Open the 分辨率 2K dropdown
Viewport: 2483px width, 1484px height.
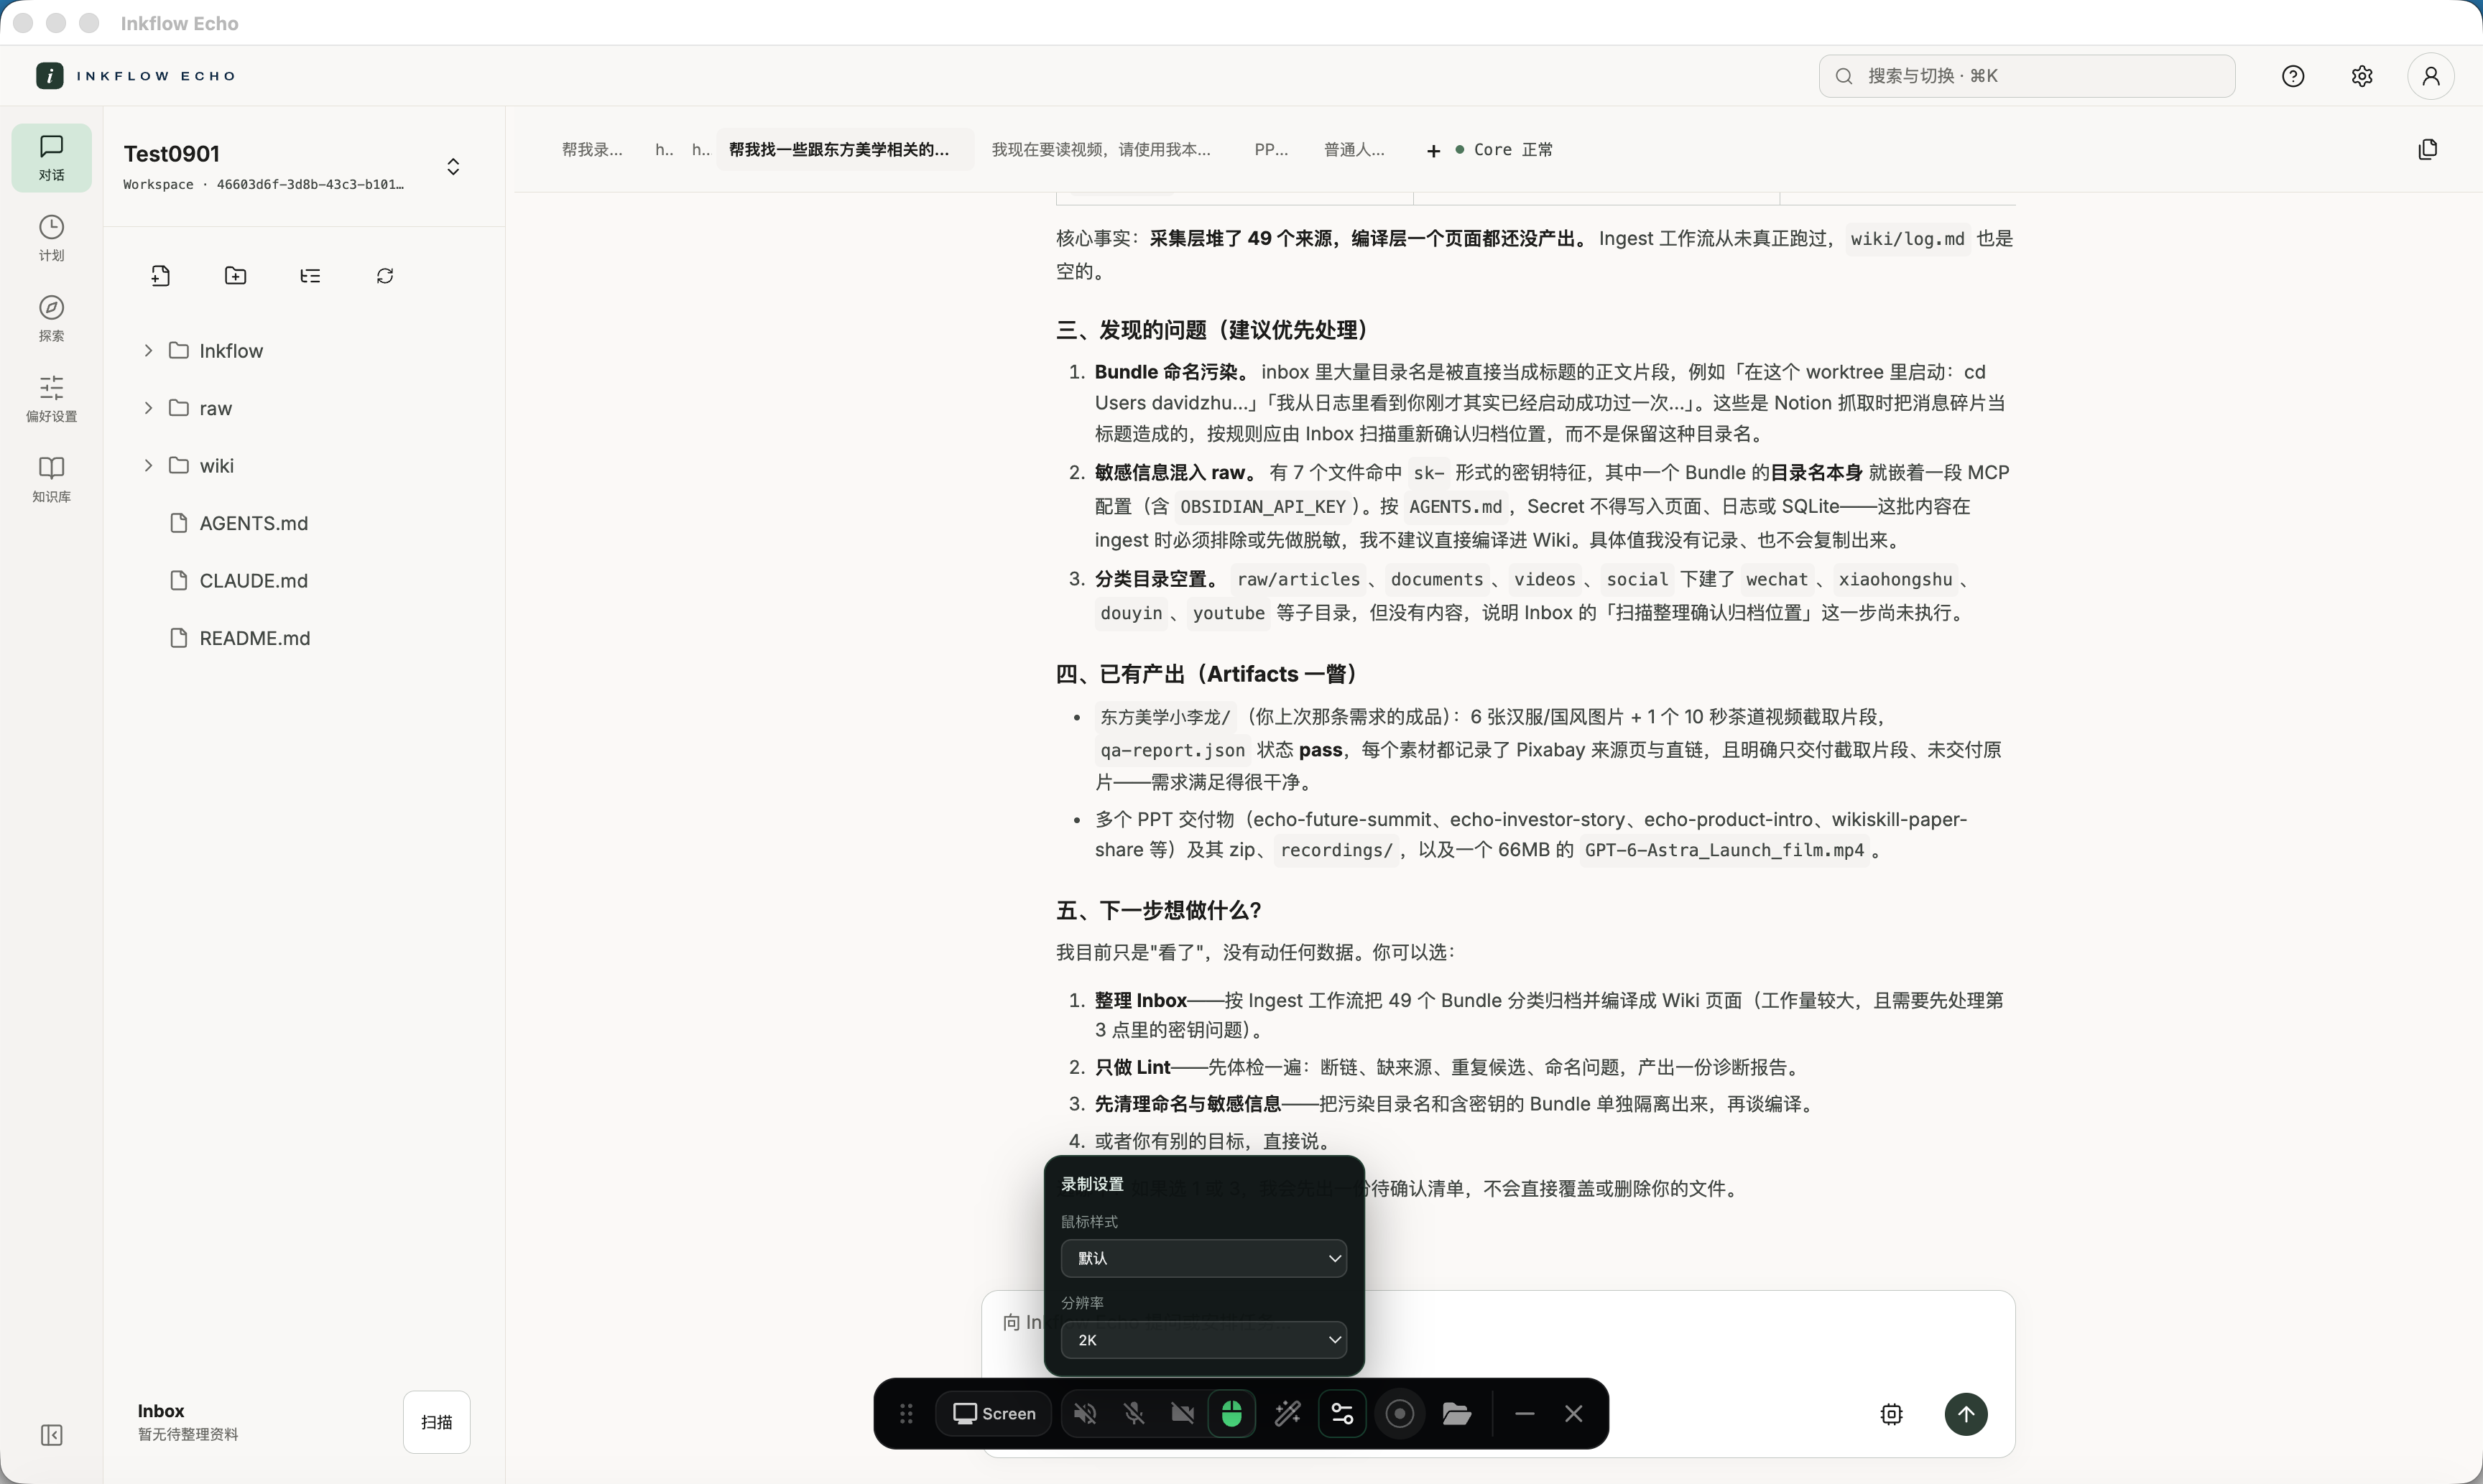coord(1204,1340)
